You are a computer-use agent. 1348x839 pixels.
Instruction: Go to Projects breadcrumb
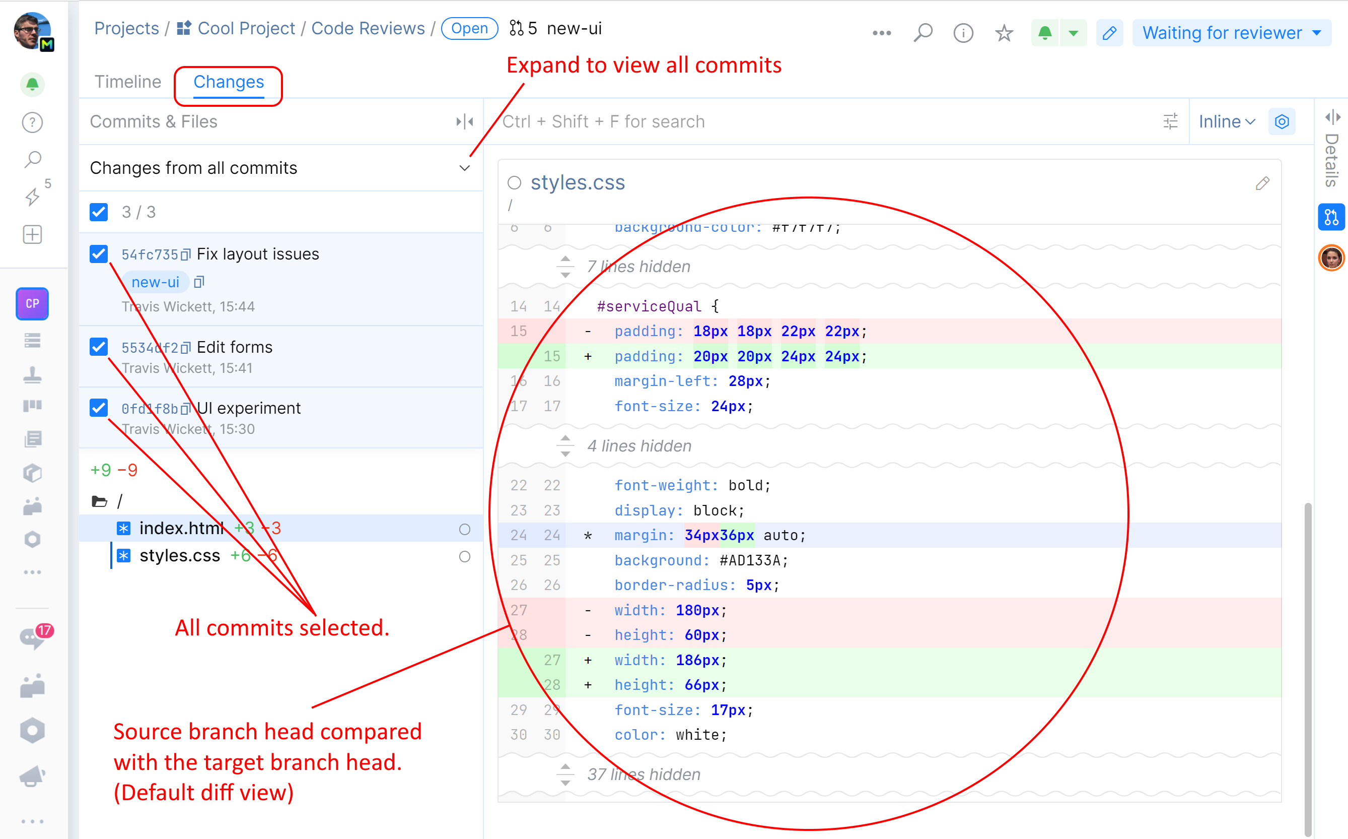click(x=126, y=28)
